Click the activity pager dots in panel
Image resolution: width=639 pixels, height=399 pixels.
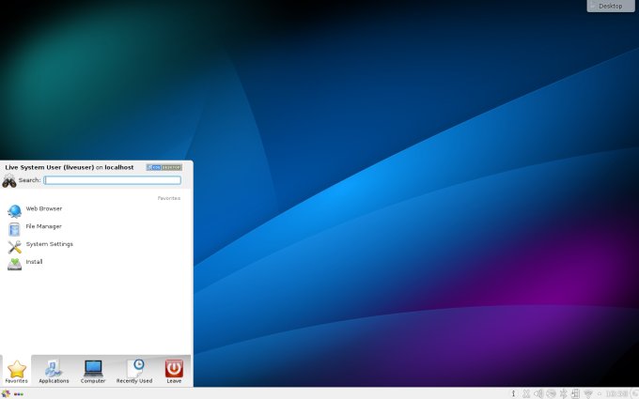[19, 393]
